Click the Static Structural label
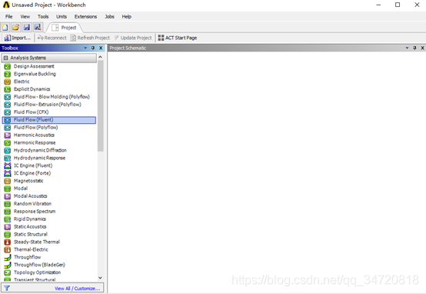The width and height of the screenshot is (426, 294). tap(31, 234)
